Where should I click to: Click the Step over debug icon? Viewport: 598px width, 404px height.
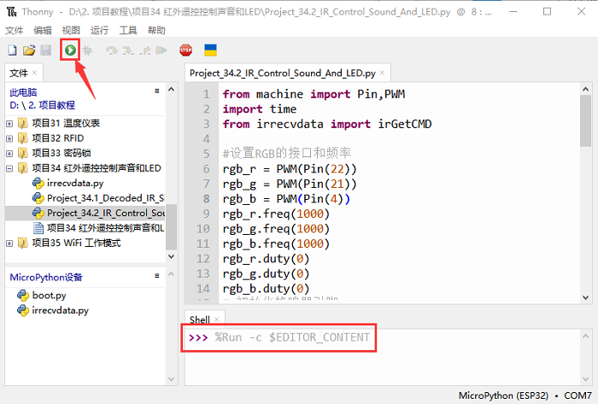111,50
